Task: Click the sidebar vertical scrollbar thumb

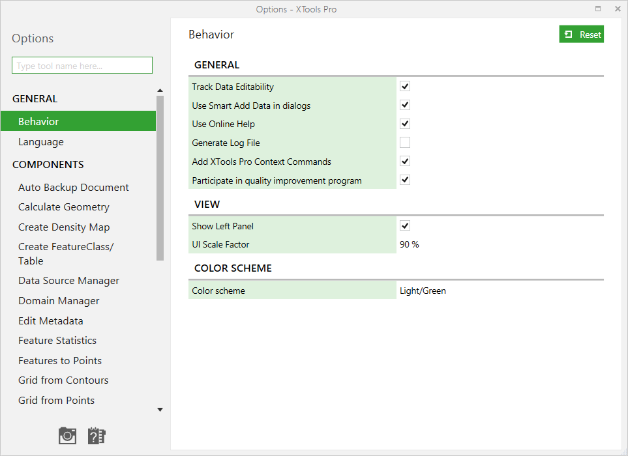Action: (x=160, y=178)
